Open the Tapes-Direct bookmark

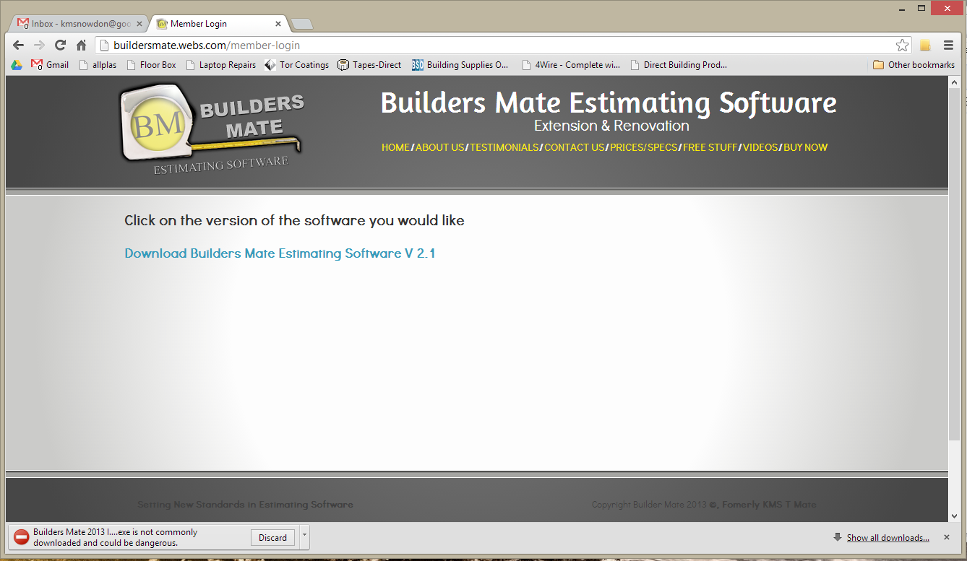pos(369,65)
